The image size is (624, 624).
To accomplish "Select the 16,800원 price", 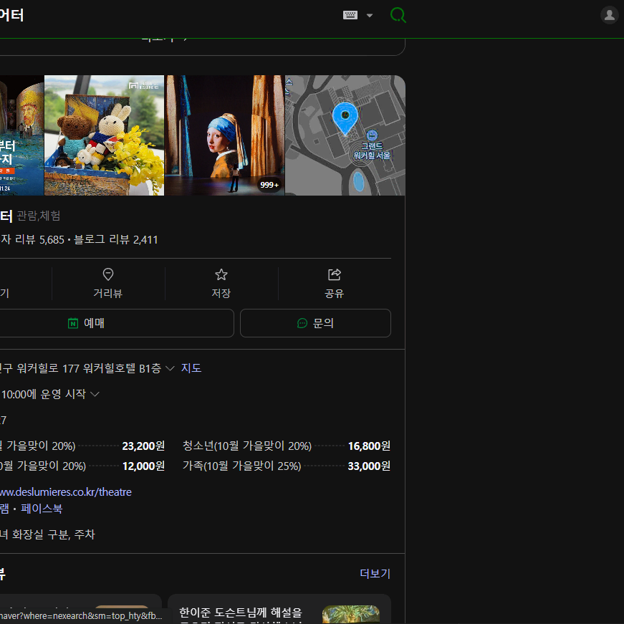I will 369,446.
